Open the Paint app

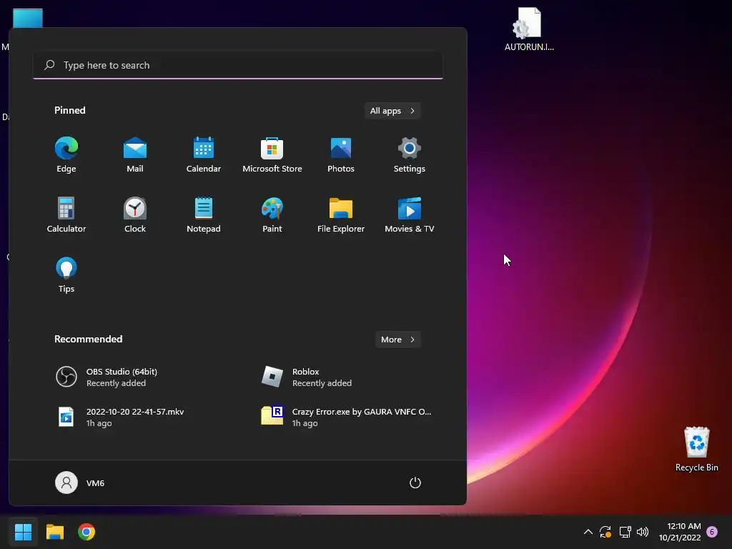click(x=272, y=214)
